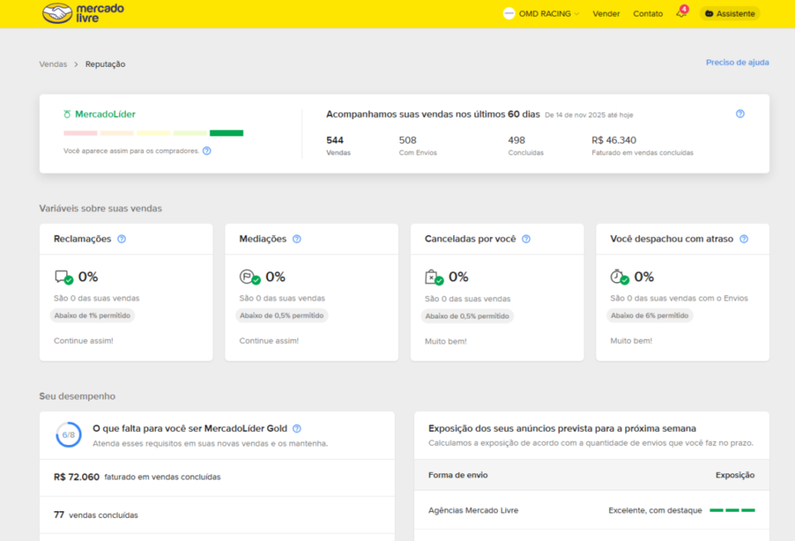This screenshot has width=795, height=541.
Task: Open the notifications bell icon
Action: pos(682,13)
